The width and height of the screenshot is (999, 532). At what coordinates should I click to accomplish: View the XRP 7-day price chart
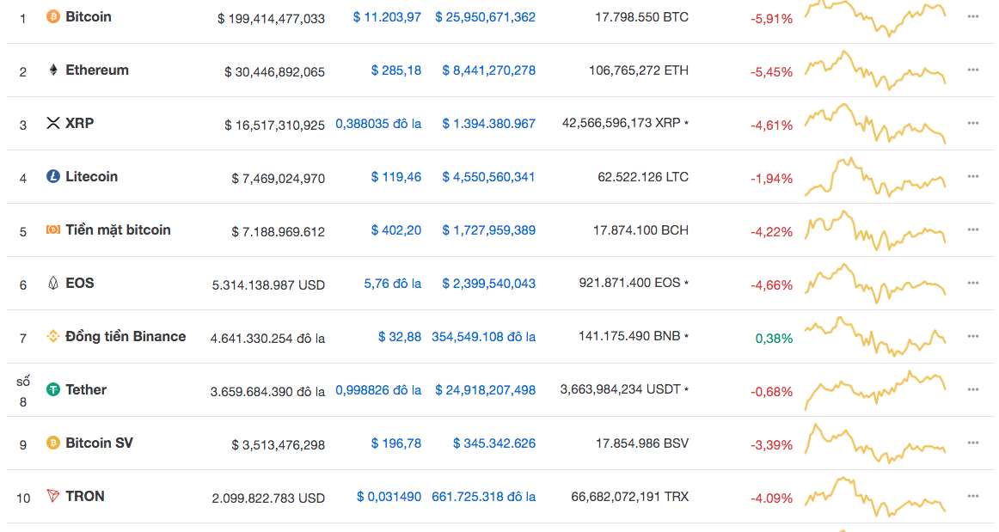(x=874, y=124)
